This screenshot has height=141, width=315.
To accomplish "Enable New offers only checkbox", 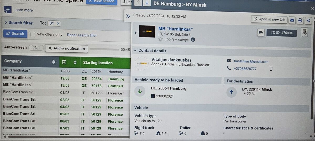I will pos(33,34).
